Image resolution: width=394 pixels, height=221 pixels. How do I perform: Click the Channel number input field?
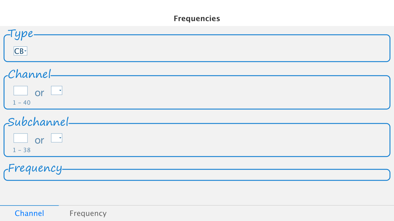coord(20,91)
